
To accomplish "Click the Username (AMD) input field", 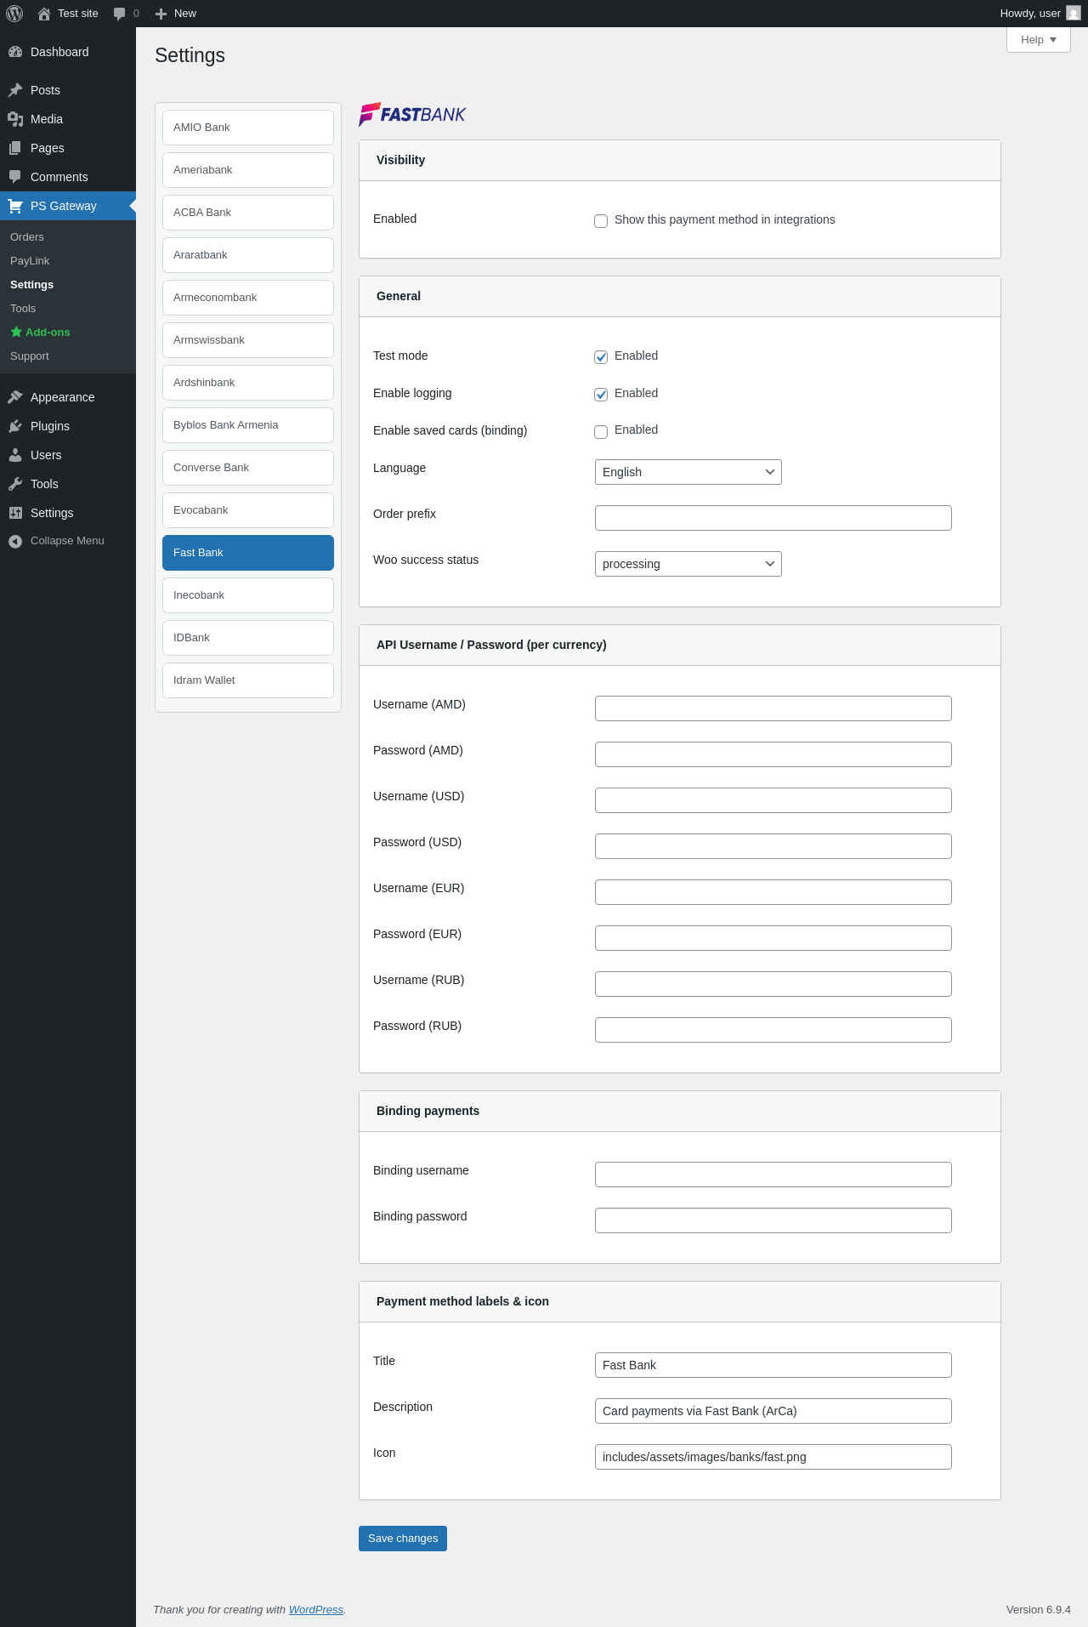I will tap(773, 708).
